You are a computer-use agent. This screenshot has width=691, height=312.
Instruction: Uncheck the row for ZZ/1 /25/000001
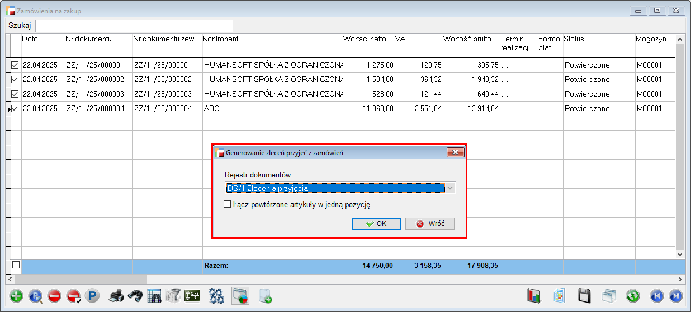pos(15,65)
